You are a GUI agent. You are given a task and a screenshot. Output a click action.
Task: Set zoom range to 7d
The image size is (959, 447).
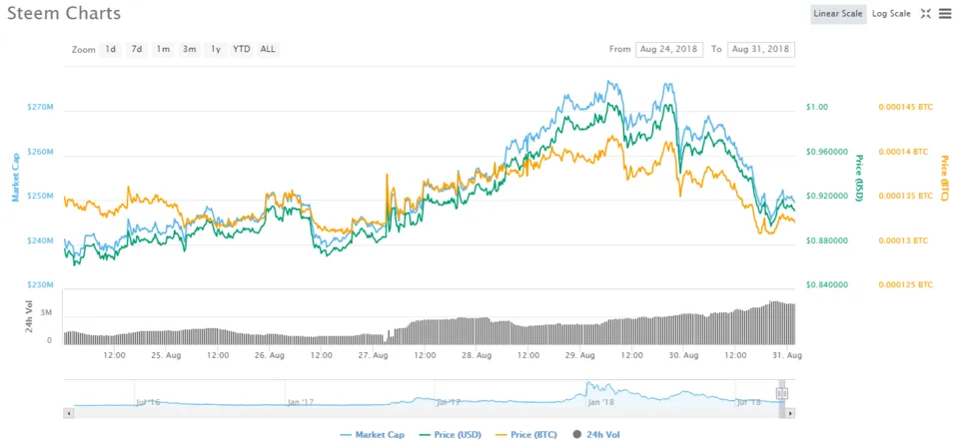tap(137, 50)
